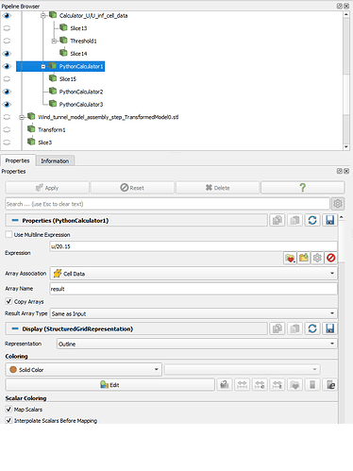Rescale to data range over time icon
The image size is (353, 471).
277,385
